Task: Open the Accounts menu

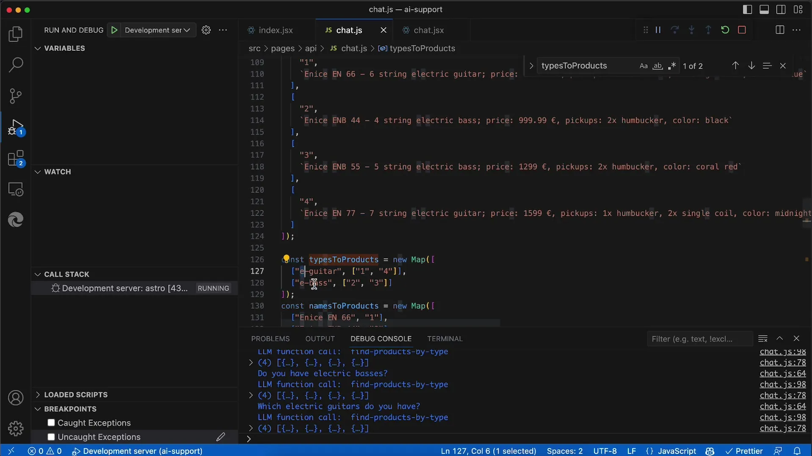Action: pos(16,398)
